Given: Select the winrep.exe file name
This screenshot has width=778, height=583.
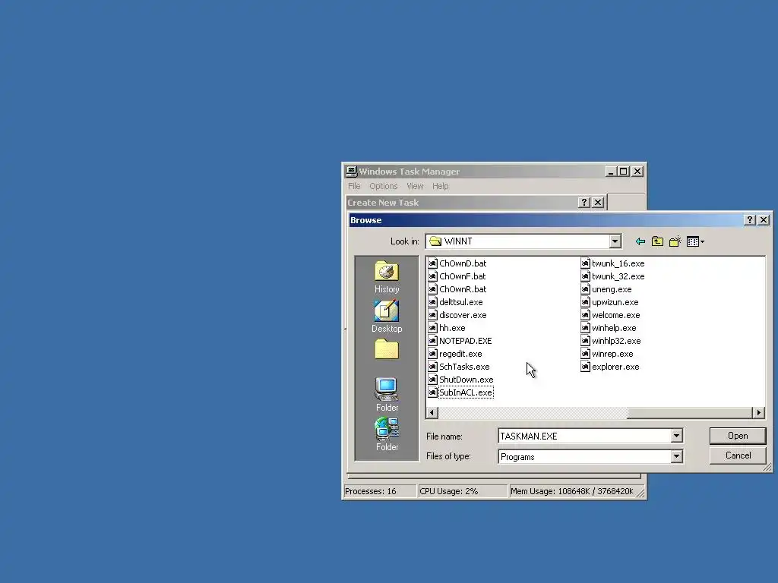Looking at the screenshot, I should pyautogui.click(x=612, y=354).
